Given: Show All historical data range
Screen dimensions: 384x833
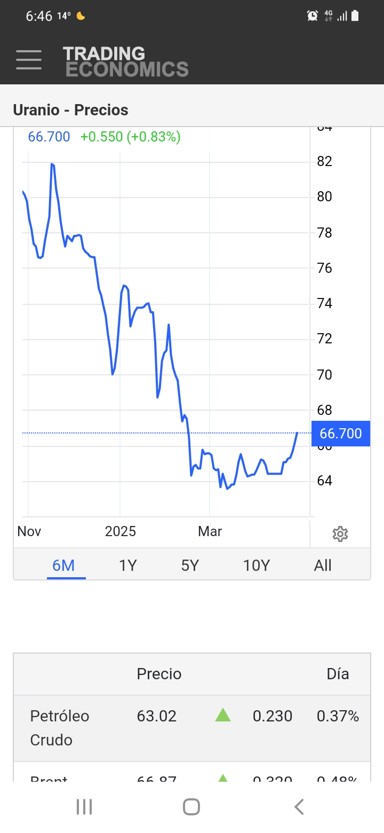Looking at the screenshot, I should (x=323, y=565).
